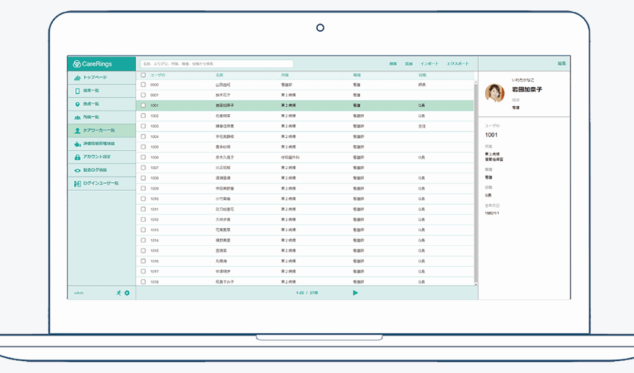Screen dimensions: 634x373
Task: Open settings via the gear icon
Action: (x=127, y=293)
